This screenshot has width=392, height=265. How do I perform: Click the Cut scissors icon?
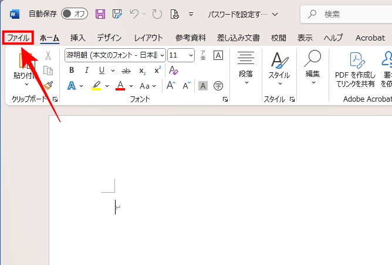(x=48, y=56)
